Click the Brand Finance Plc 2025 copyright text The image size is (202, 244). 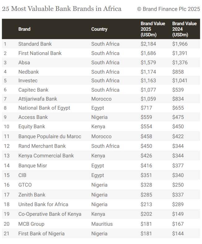click(x=168, y=9)
